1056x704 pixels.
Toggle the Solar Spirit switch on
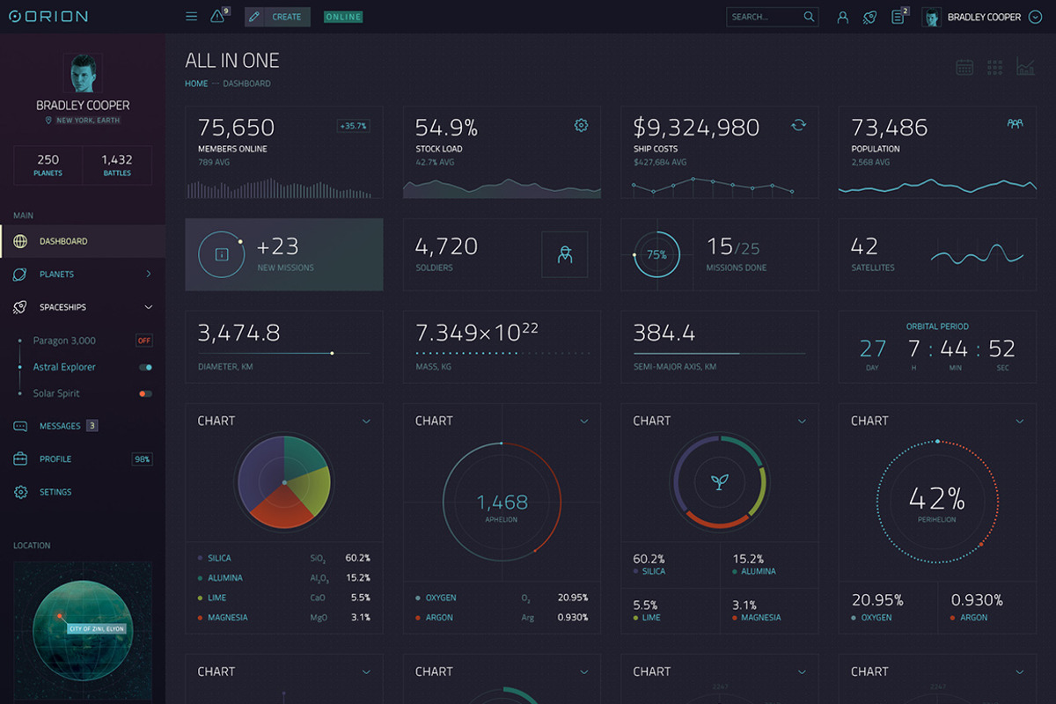(144, 393)
